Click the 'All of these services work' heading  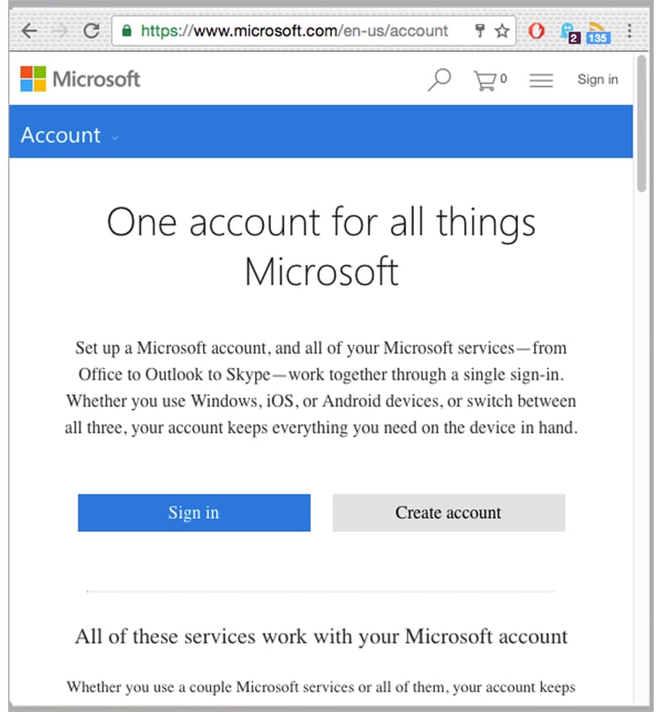click(321, 637)
